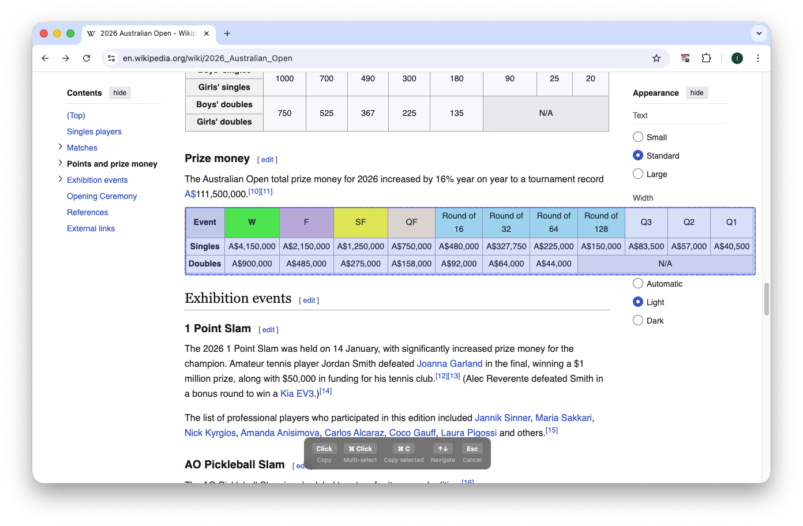Expand Points and prize money in Contents
This screenshot has height=526, width=803.
point(61,164)
